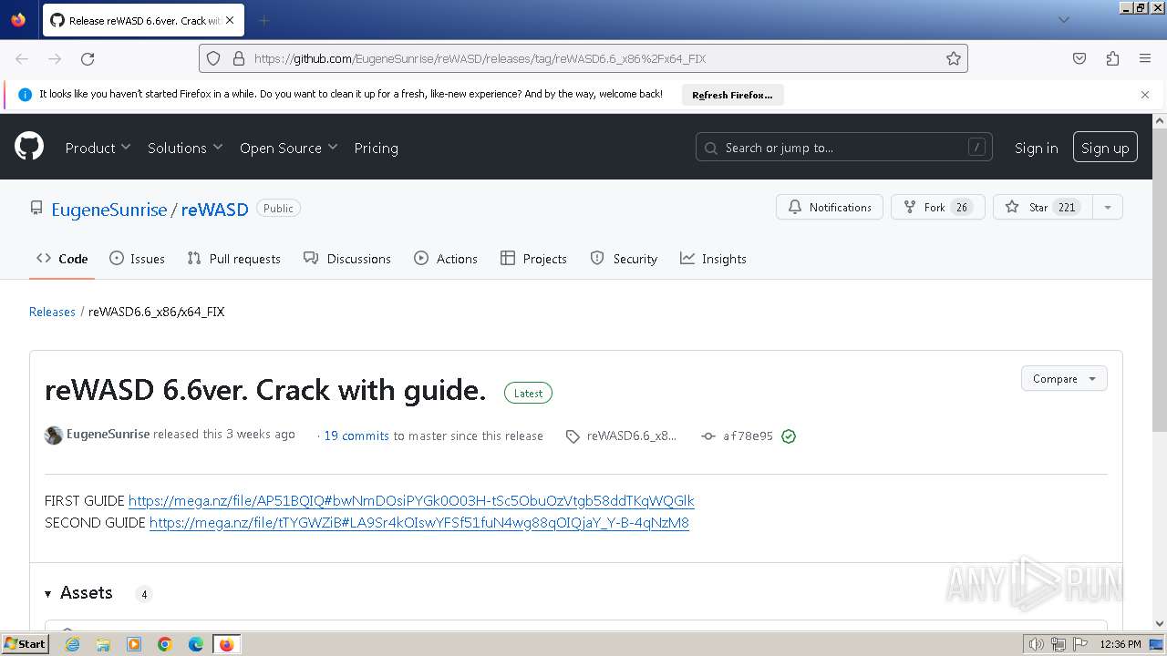This screenshot has width=1167, height=656.
Task: Click the Notifications button
Action: click(x=830, y=208)
